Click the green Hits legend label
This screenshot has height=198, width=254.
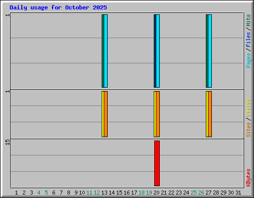click(x=248, y=20)
